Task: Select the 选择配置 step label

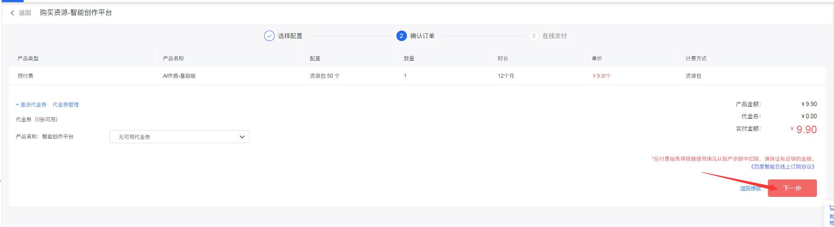Action: point(290,36)
